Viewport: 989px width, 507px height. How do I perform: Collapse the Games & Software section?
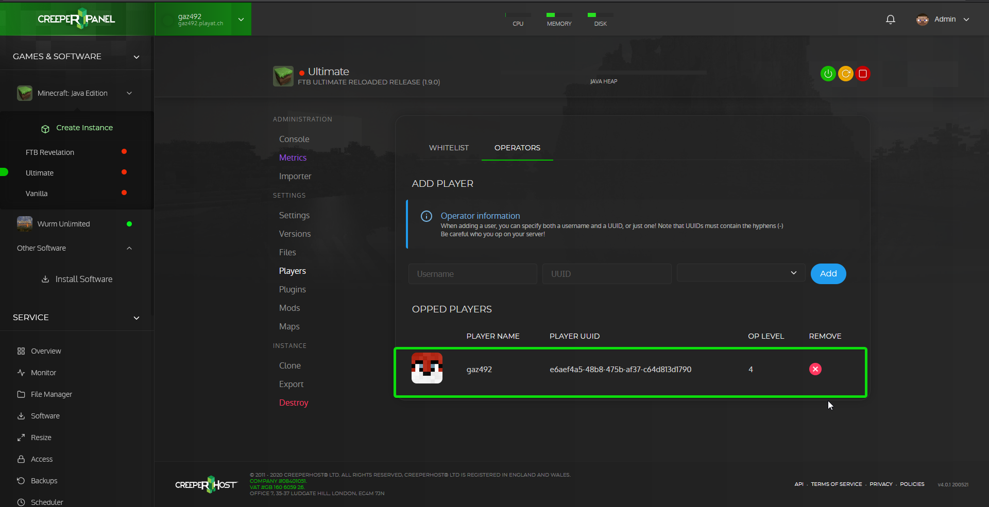coord(137,57)
